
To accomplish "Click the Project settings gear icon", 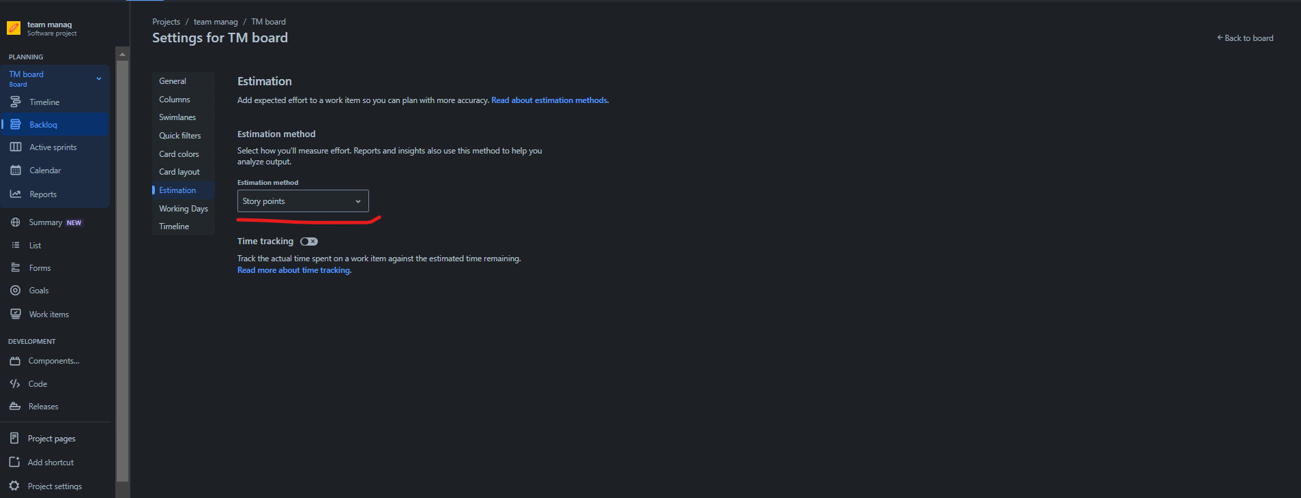I will (14, 486).
